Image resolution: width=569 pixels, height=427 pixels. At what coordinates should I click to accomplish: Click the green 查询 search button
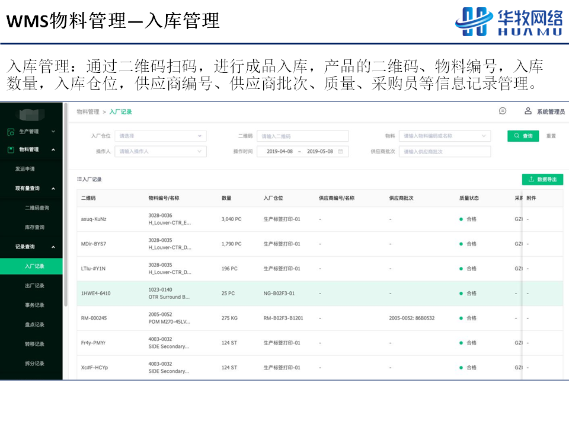[x=523, y=136]
